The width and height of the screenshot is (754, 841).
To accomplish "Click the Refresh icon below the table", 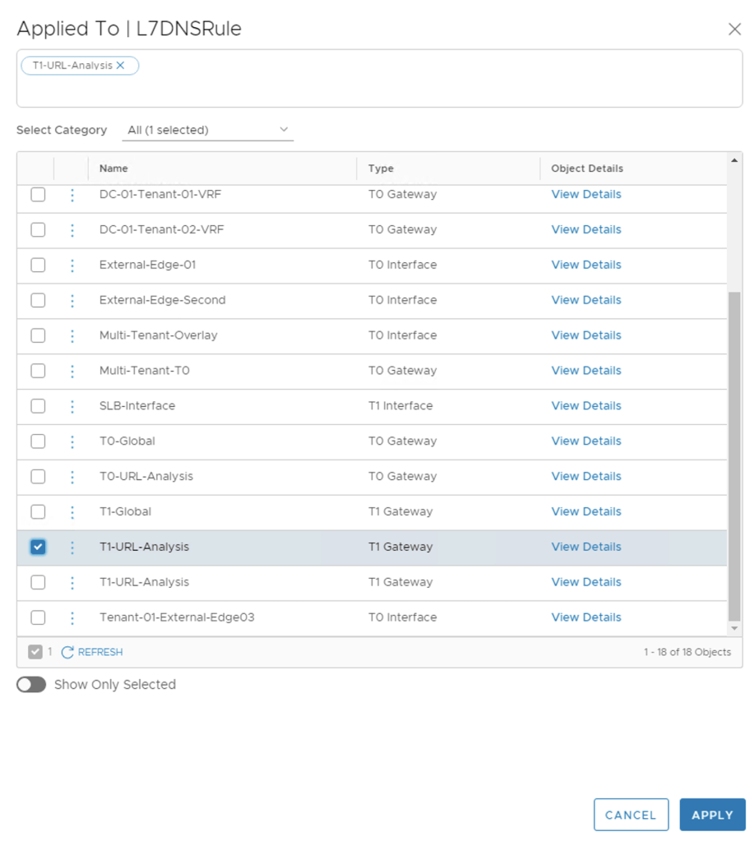I will pos(68,652).
